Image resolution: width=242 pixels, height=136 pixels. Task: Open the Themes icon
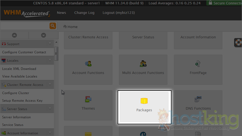(88, 103)
